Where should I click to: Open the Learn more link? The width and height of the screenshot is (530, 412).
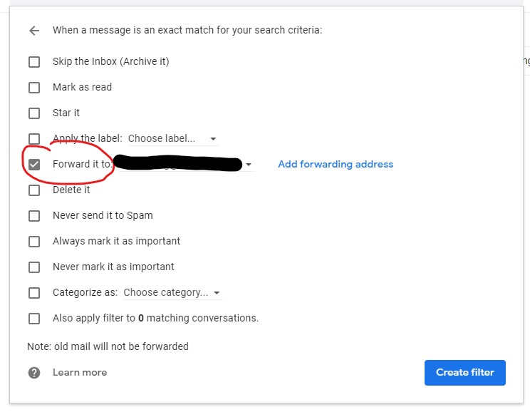(x=79, y=373)
